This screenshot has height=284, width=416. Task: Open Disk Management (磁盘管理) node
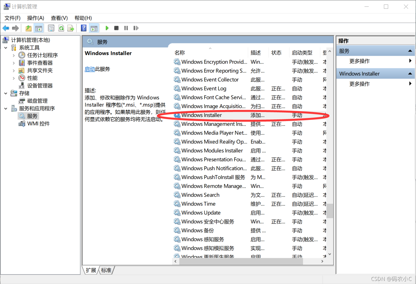[x=37, y=101]
